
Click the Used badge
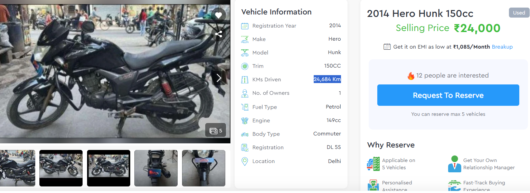click(519, 13)
